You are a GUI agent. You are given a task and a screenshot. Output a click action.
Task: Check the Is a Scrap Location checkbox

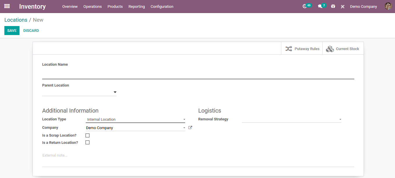pyautogui.click(x=87, y=135)
